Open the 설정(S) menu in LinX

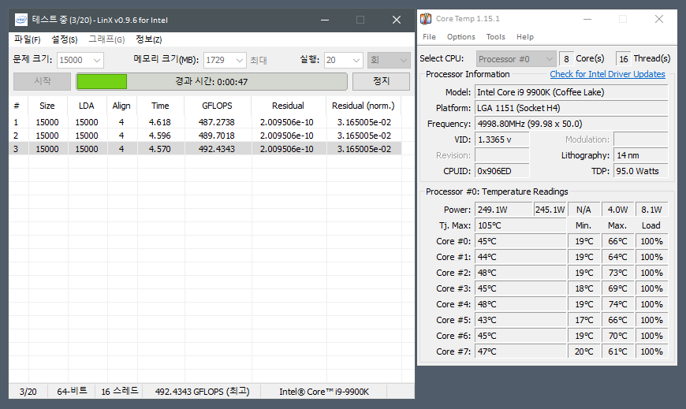(x=65, y=39)
